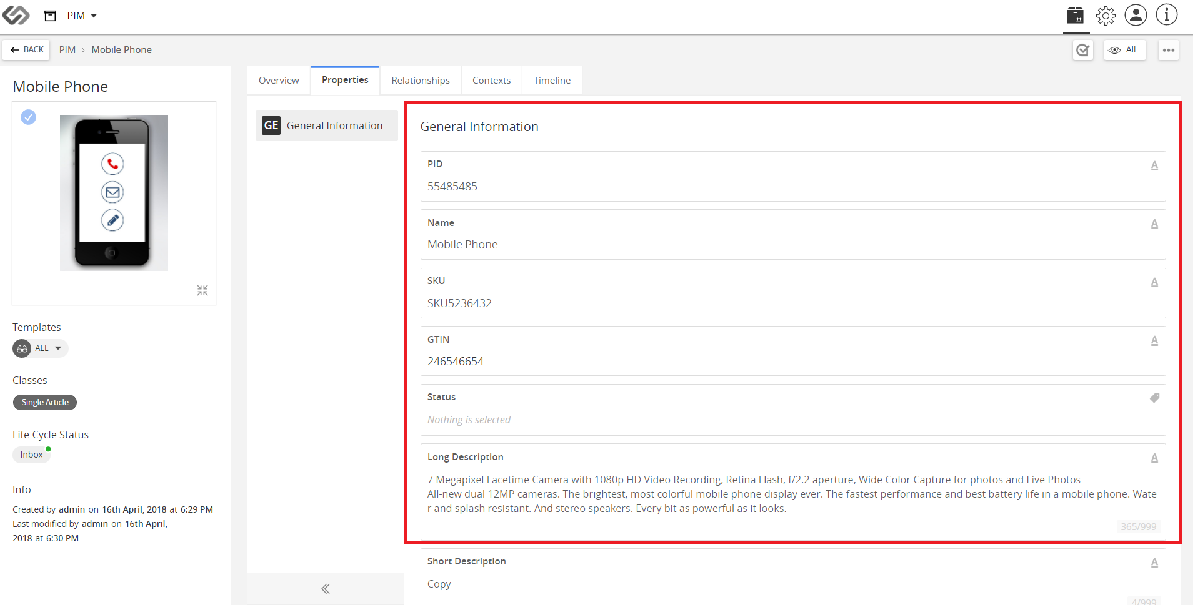1193x605 pixels.
Task: Click the application logo icon
Action: [16, 15]
